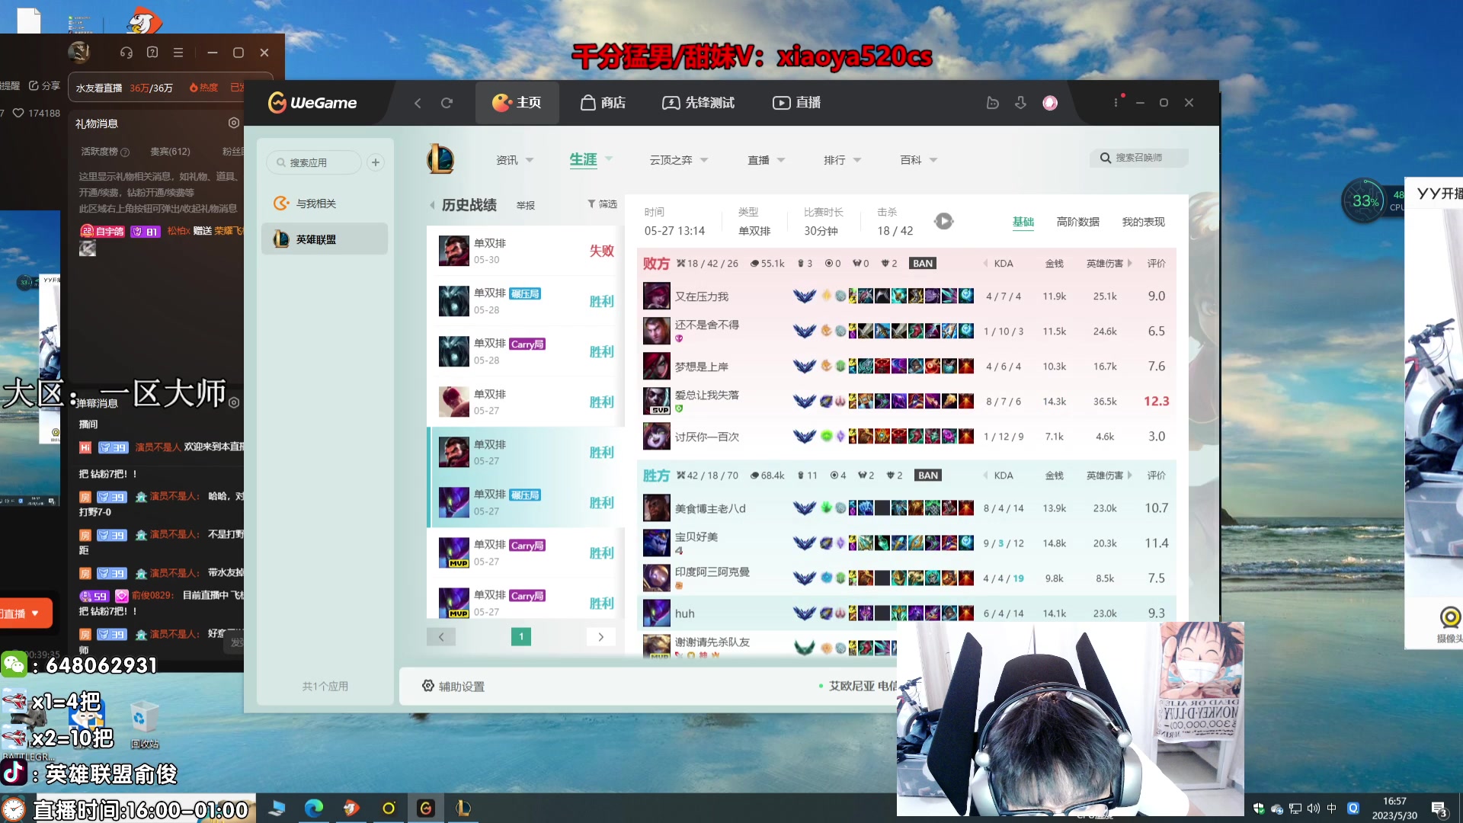Open the notification center icon
Screen dimensions: 1463x823
(1439, 809)
